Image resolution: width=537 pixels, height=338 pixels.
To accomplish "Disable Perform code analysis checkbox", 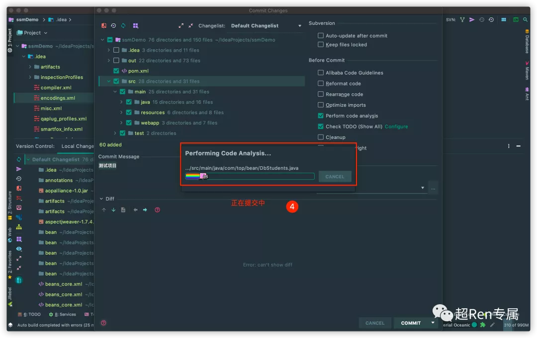I will pos(321,116).
